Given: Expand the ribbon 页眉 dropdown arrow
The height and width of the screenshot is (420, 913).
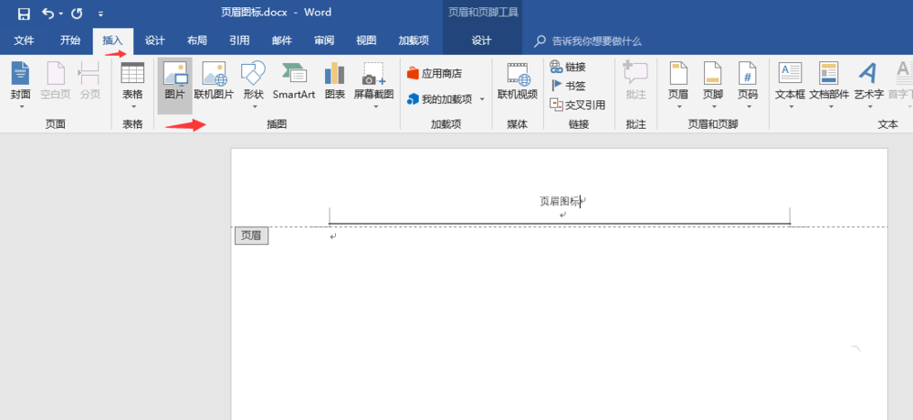Looking at the screenshot, I should pyautogui.click(x=679, y=107).
